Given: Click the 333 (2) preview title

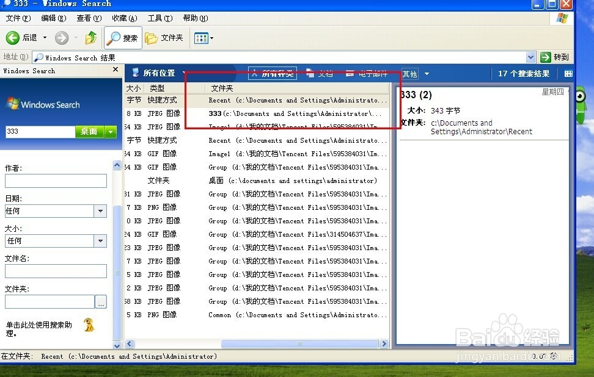Looking at the screenshot, I should pos(416,95).
